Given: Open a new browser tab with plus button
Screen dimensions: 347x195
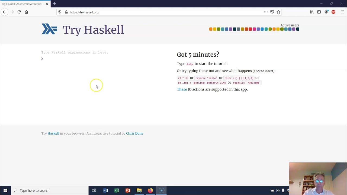Looking at the screenshot, I should tap(54, 4).
